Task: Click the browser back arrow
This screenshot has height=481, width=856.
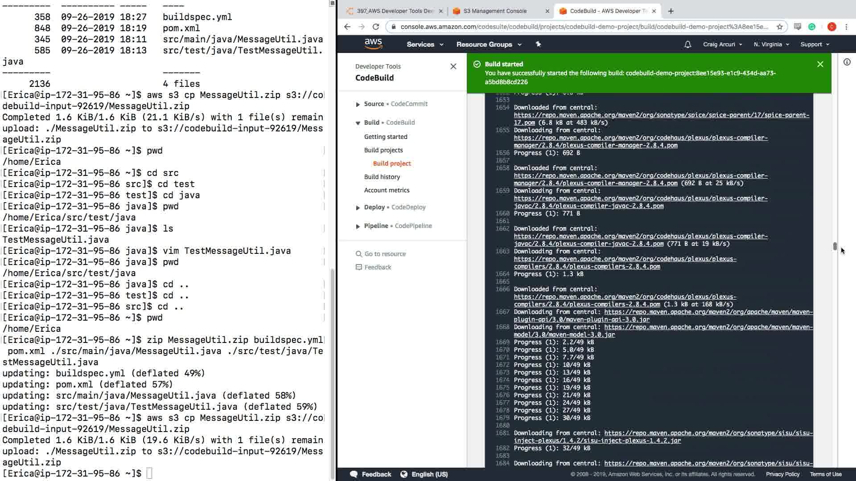Action: click(348, 27)
